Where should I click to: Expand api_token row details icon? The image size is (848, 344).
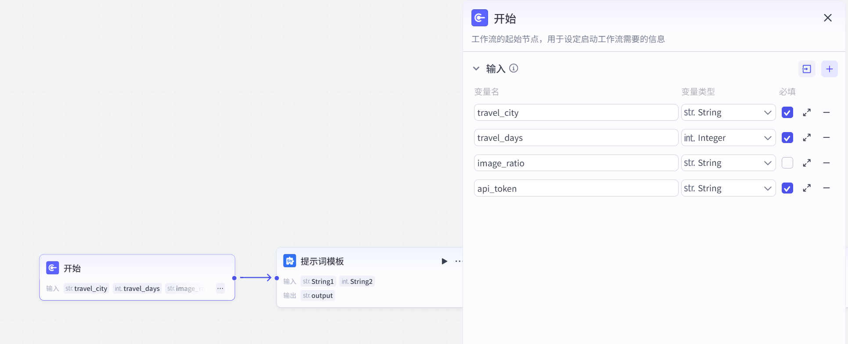(x=807, y=188)
